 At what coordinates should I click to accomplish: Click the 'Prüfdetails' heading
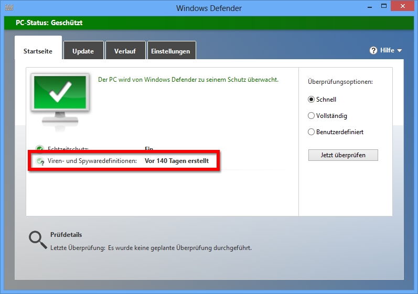click(x=66, y=235)
